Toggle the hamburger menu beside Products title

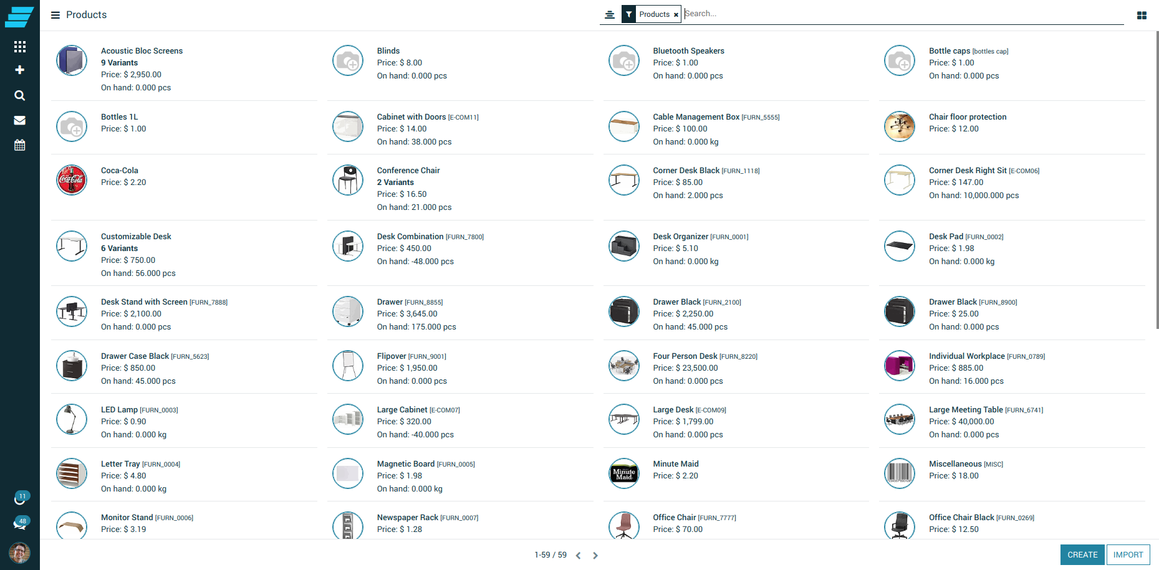[x=55, y=15]
